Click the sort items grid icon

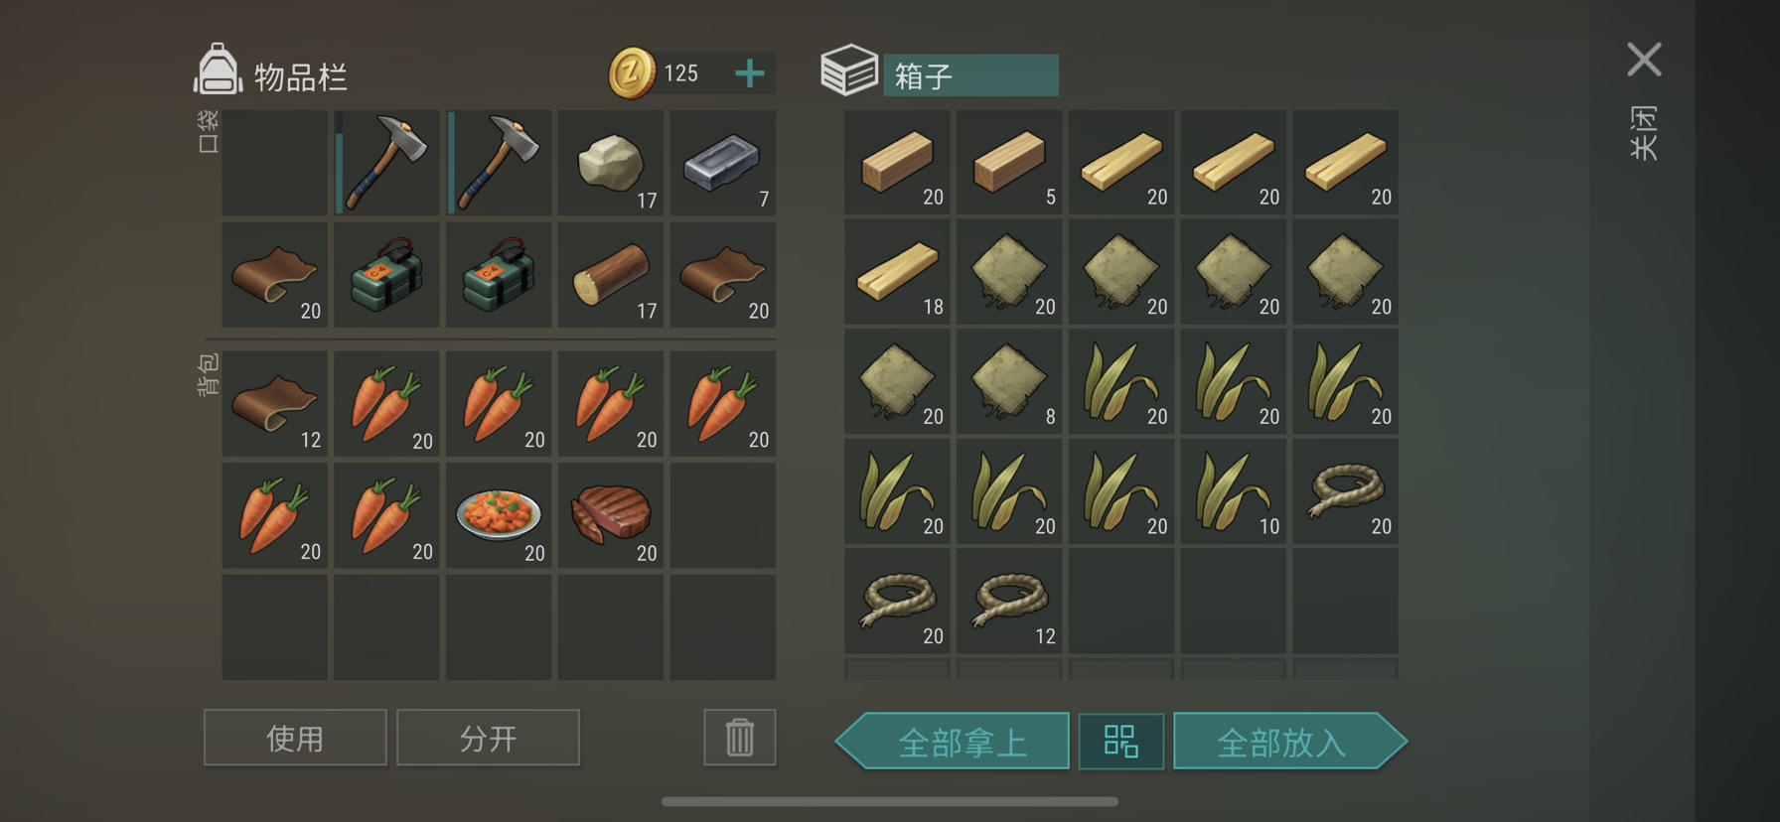1121,741
